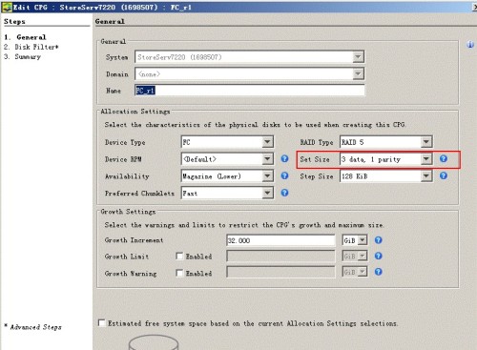This screenshot has height=350, width=477.
Task: Enable the Growth Warning checkbox
Action: [x=179, y=273]
